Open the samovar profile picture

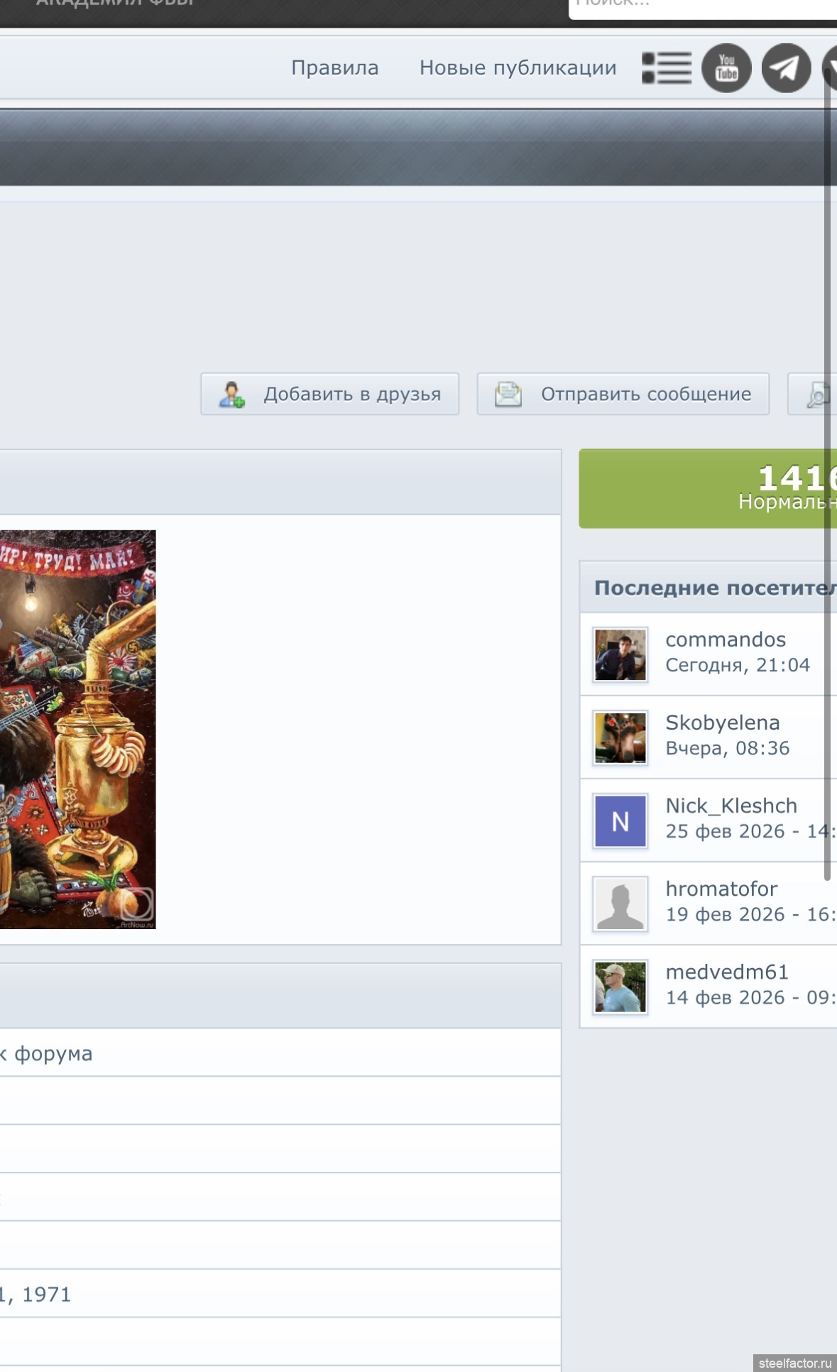(x=77, y=729)
